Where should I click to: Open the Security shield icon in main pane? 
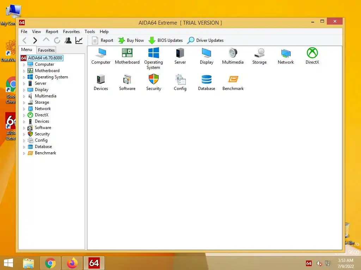pyautogui.click(x=154, y=82)
